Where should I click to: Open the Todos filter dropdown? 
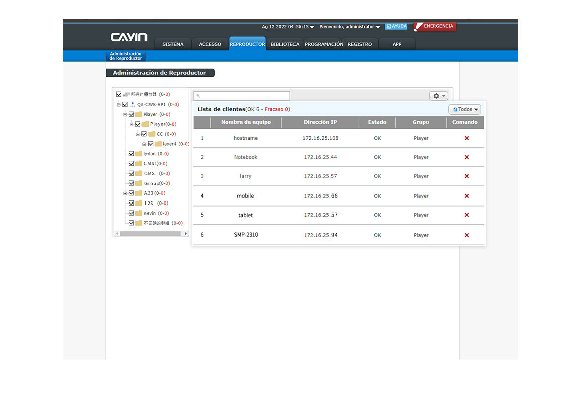coord(465,109)
